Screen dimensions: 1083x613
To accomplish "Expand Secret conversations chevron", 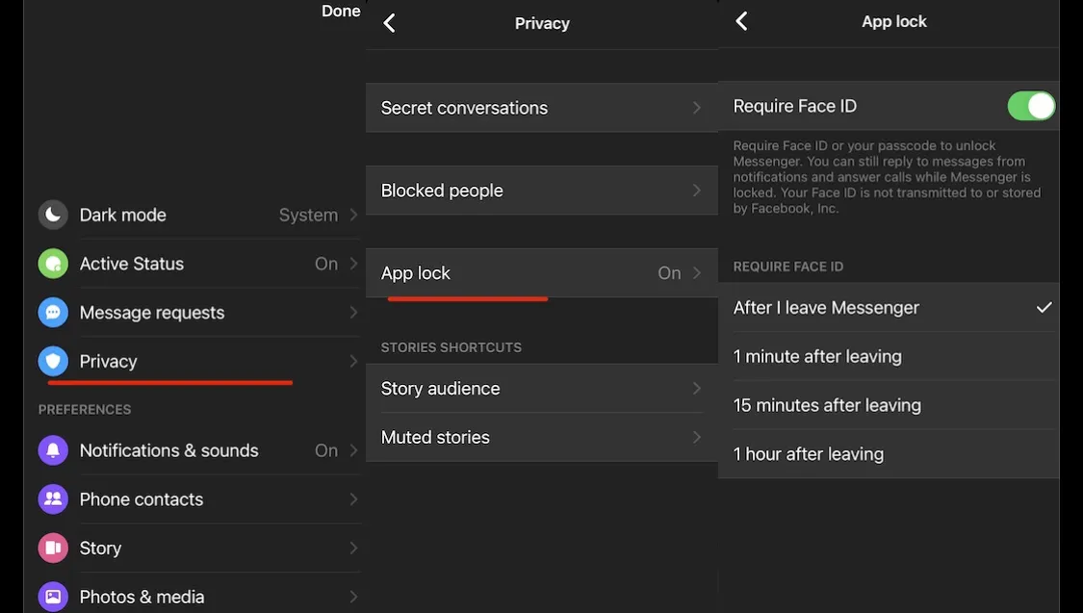I will click(x=696, y=108).
